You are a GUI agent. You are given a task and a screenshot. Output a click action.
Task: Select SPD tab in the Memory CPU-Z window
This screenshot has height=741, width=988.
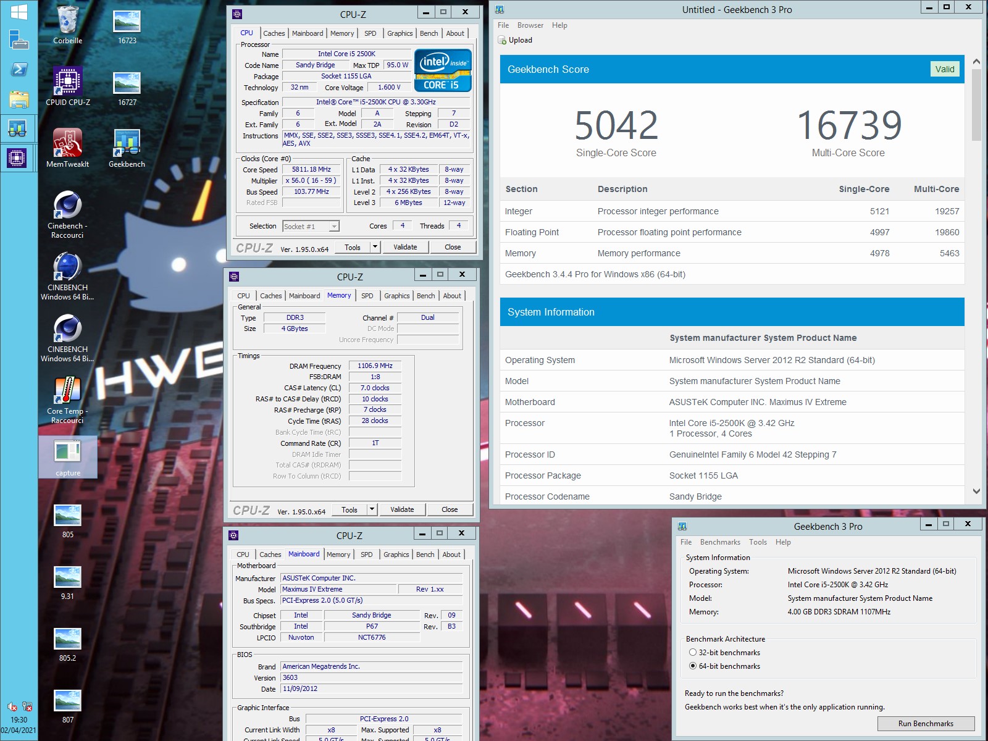tap(367, 296)
